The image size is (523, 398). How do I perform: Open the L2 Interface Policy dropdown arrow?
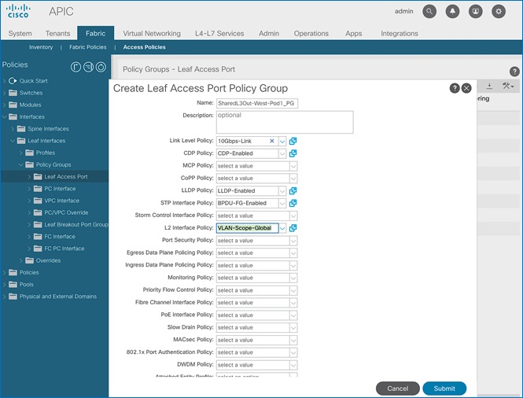[282, 228]
